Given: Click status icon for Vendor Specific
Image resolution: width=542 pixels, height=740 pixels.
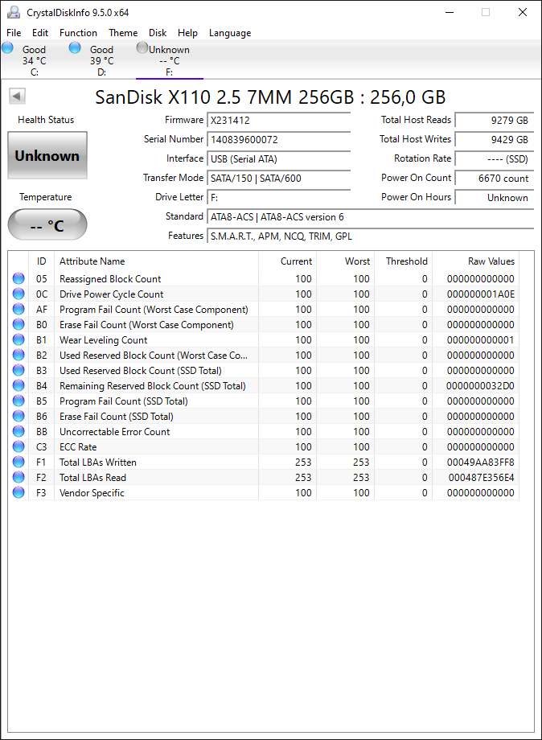Looking at the screenshot, I should 18,492.
